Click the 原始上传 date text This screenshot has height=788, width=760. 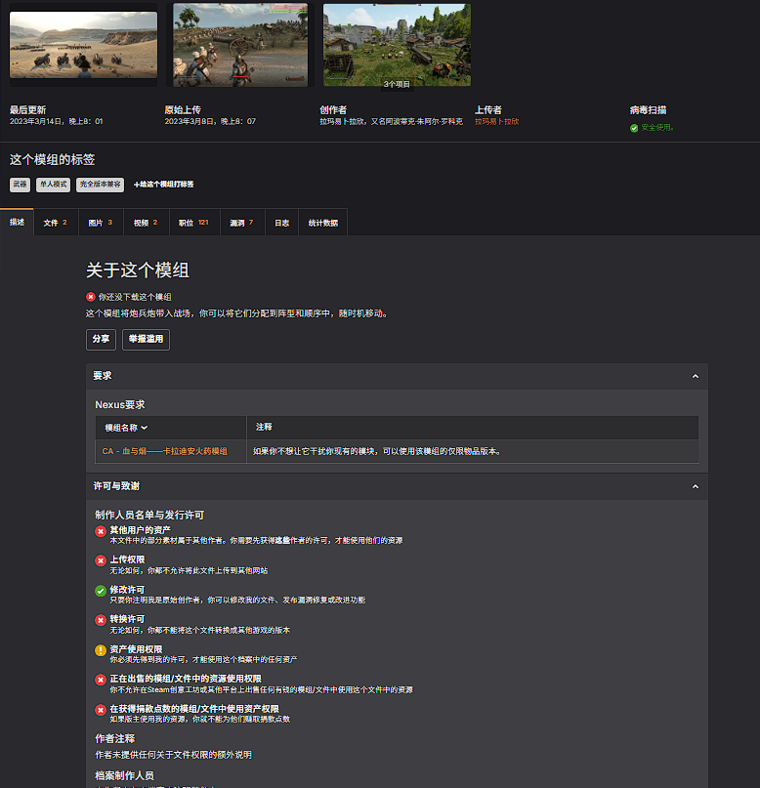(x=210, y=122)
